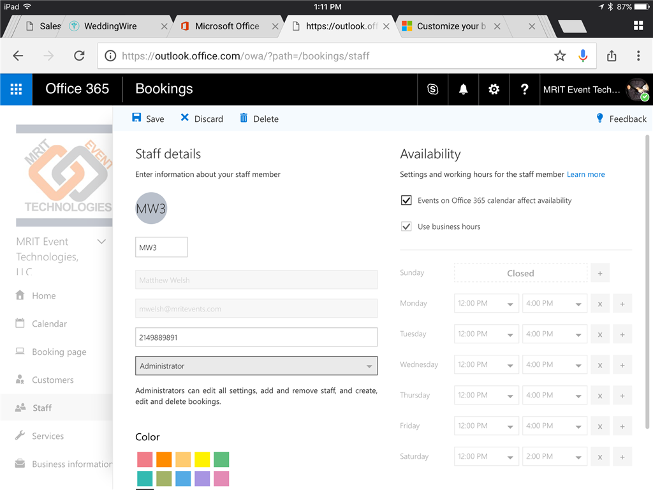653x490 pixels.
Task: Remove Thursday hours with the x button
Action: point(599,396)
